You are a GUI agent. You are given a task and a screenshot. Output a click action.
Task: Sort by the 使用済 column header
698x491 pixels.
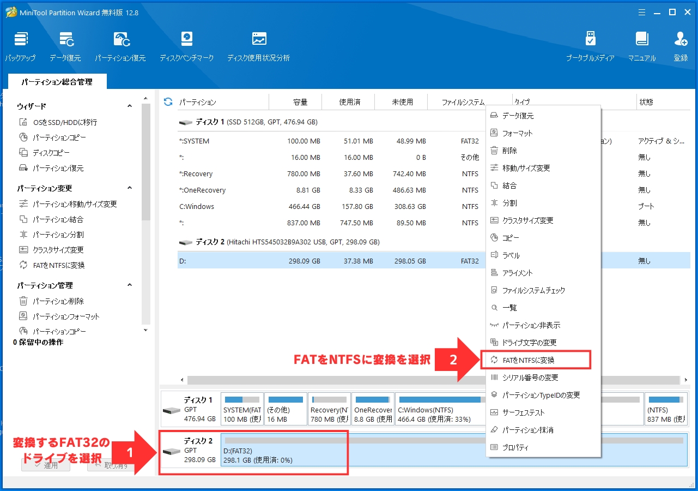349,102
